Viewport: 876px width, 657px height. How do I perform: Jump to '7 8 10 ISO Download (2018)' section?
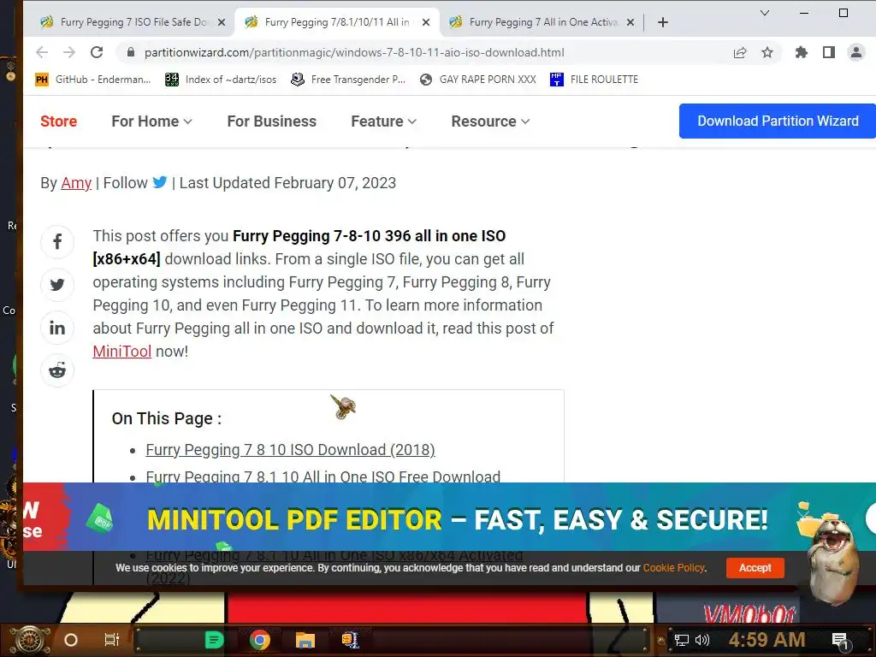click(x=290, y=450)
